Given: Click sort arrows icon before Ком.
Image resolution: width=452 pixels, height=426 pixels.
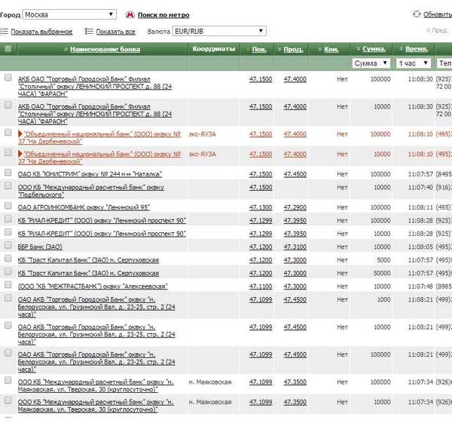Looking at the screenshot, I should coord(319,50).
